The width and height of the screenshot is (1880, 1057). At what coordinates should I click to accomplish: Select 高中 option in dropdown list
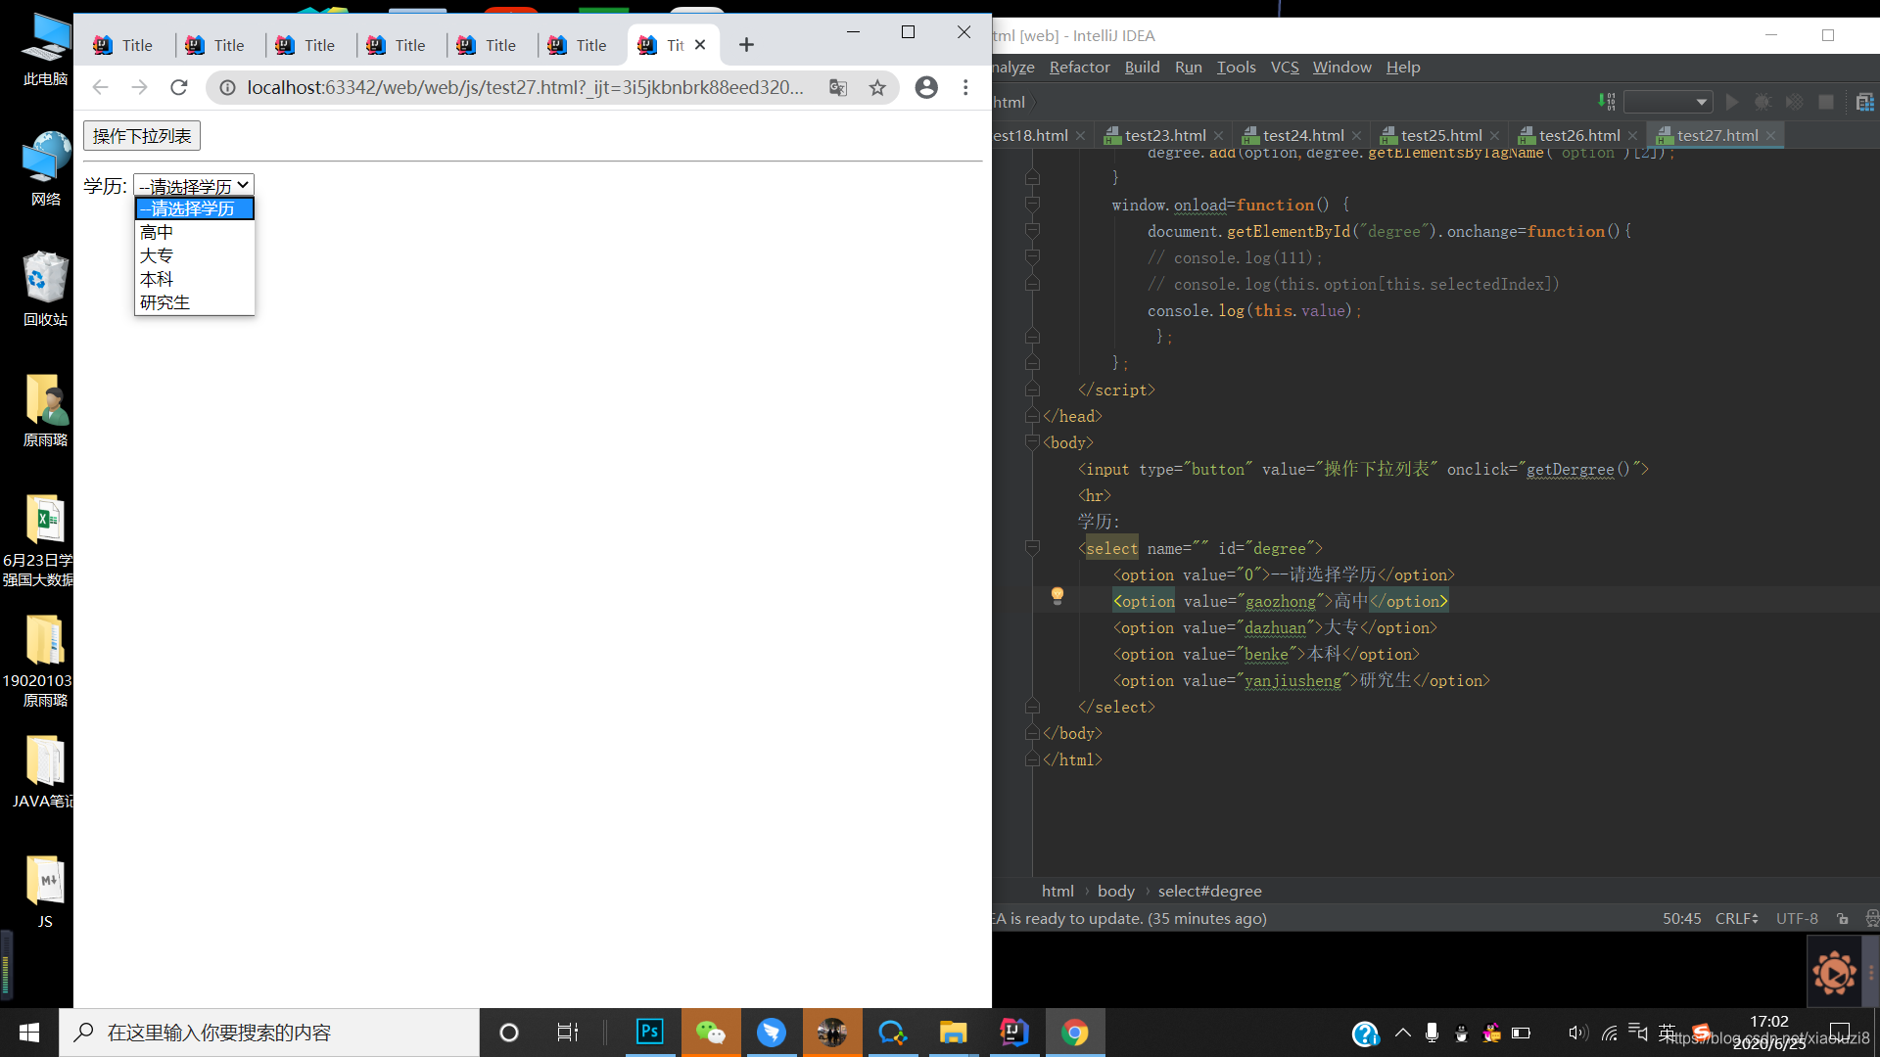pos(194,232)
